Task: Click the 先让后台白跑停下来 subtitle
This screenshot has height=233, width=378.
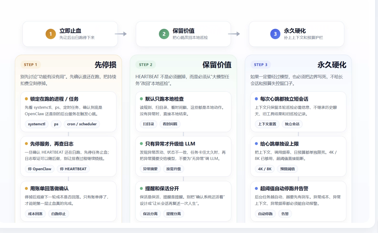Action: click(77, 38)
